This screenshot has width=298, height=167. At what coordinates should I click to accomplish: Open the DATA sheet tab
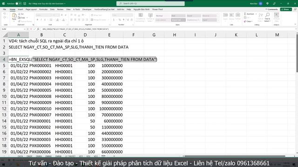pos(20,156)
